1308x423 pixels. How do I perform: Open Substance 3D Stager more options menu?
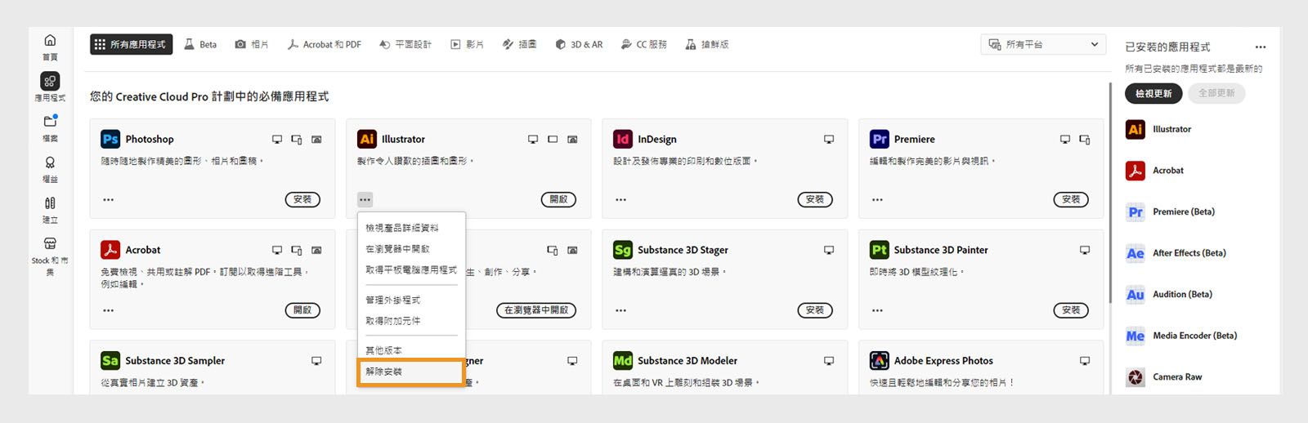pyautogui.click(x=621, y=310)
